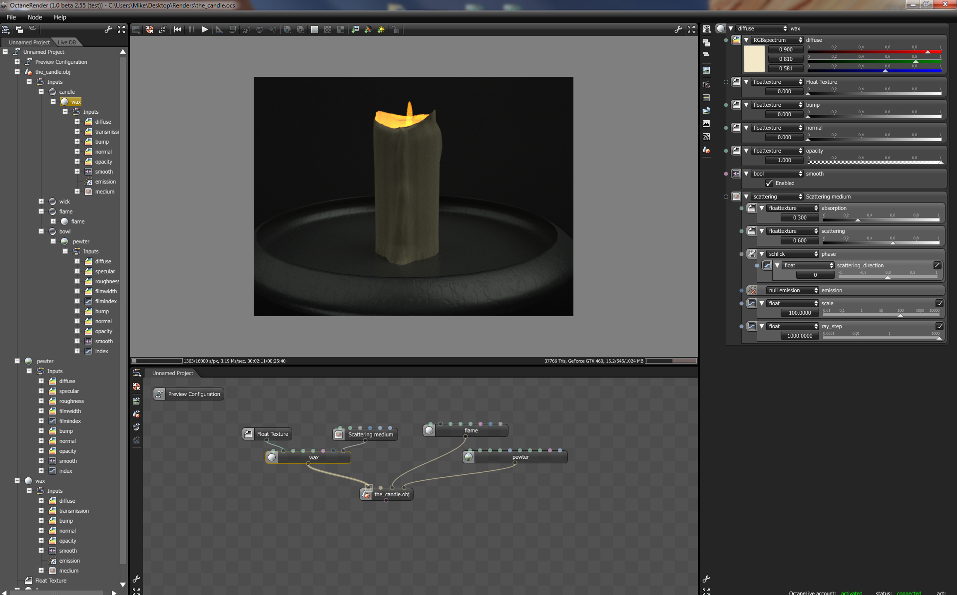This screenshot has width=957, height=595.
Task: Expand the wick tree node
Action: click(41, 201)
